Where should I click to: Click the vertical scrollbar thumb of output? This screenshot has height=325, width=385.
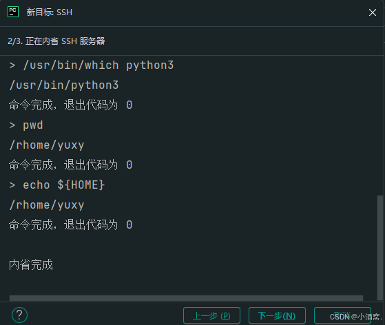(380, 248)
